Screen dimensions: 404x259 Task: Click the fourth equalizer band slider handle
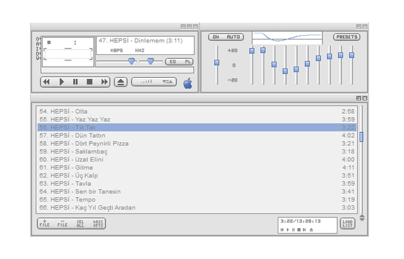[285, 71]
